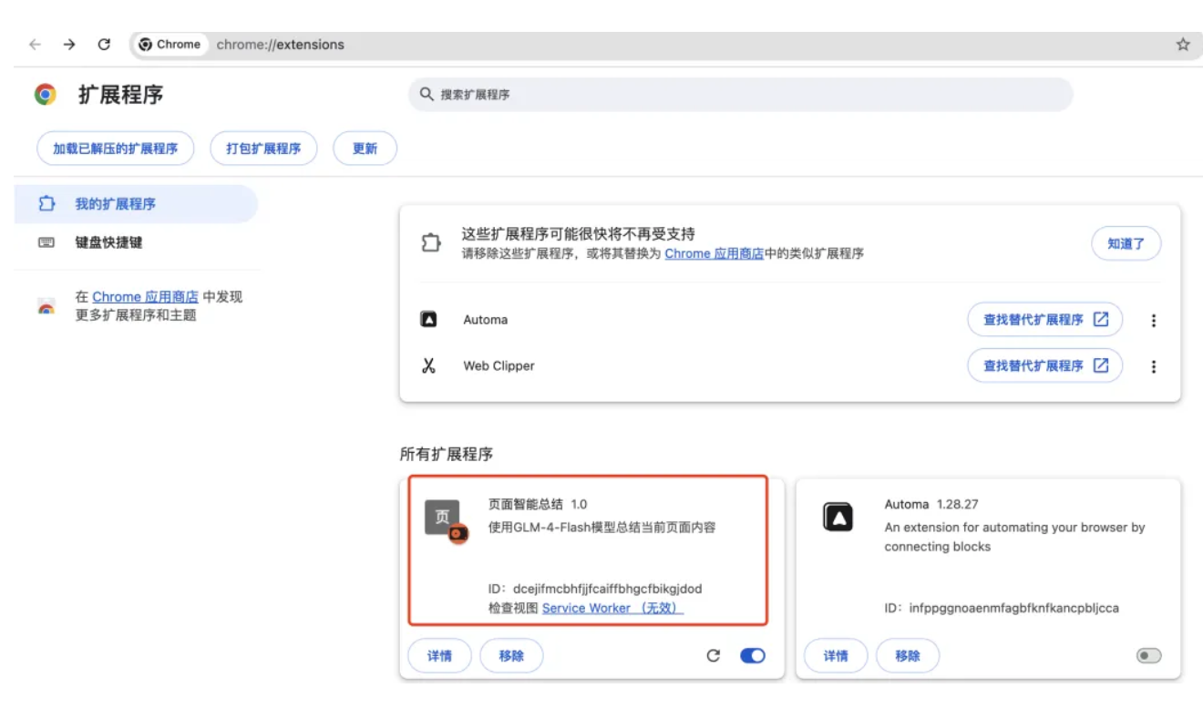Click the Chrome site info chip

click(170, 44)
